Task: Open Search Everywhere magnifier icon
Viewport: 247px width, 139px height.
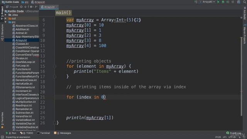Action: [x=244, y=2]
